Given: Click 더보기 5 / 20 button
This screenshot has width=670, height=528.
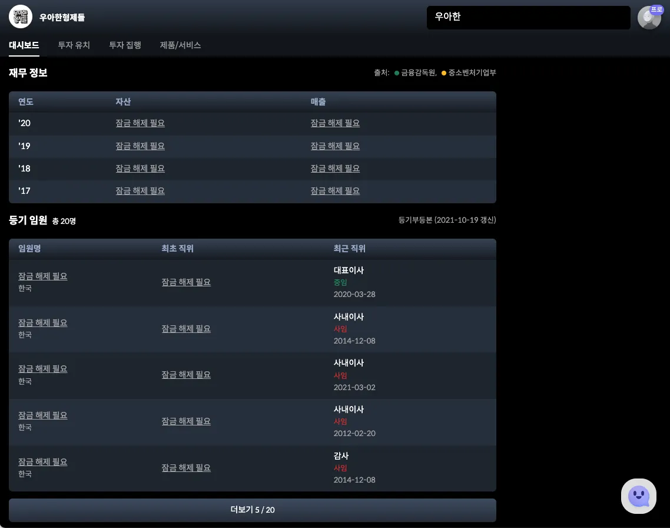Looking at the screenshot, I should point(253,510).
